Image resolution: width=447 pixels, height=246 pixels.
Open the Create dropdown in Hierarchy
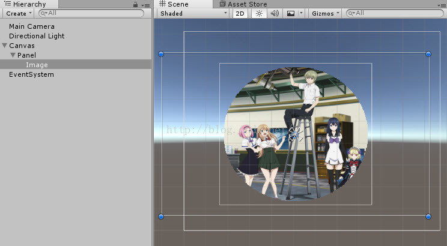[19, 13]
